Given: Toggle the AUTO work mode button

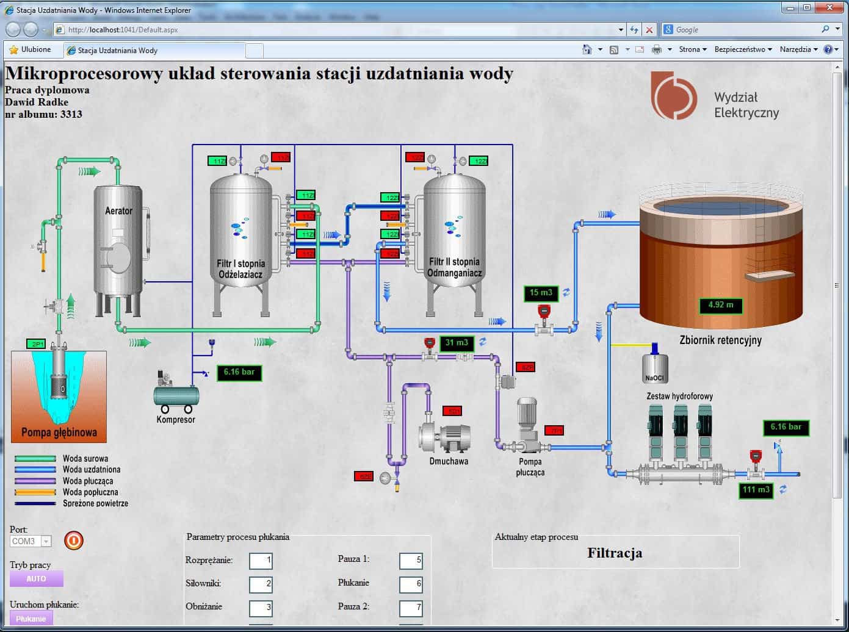Looking at the screenshot, I should coord(36,578).
